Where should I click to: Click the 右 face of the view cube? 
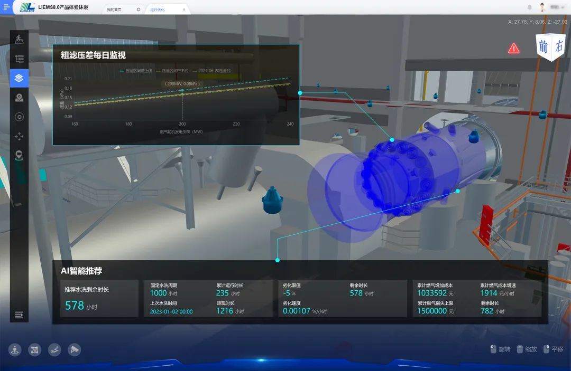pos(559,46)
